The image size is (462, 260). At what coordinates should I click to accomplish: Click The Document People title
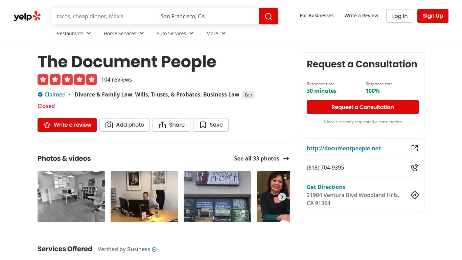tap(127, 62)
